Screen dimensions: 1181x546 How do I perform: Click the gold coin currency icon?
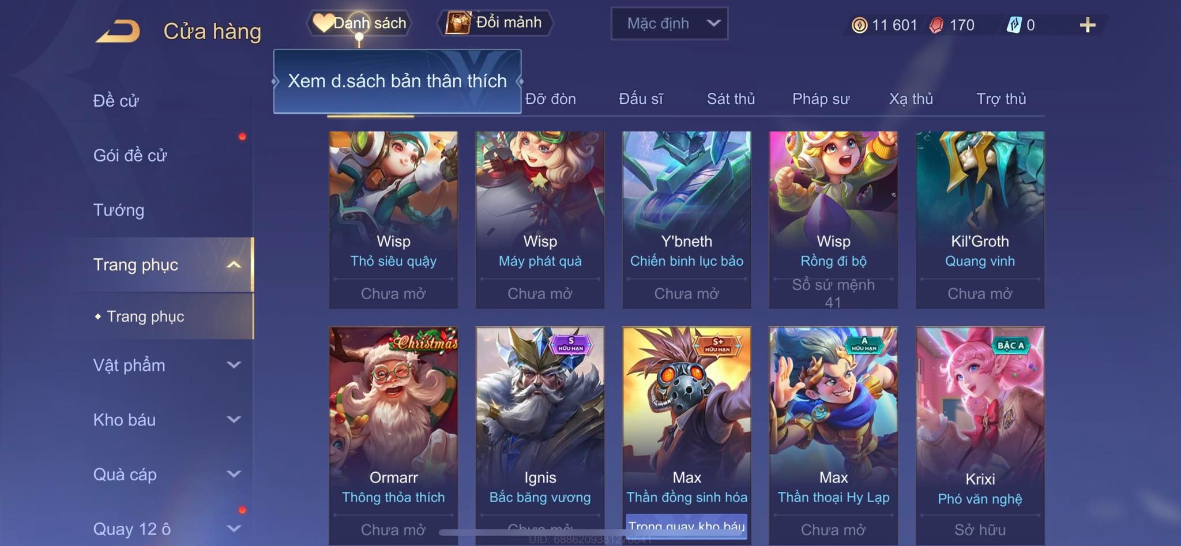click(x=860, y=25)
